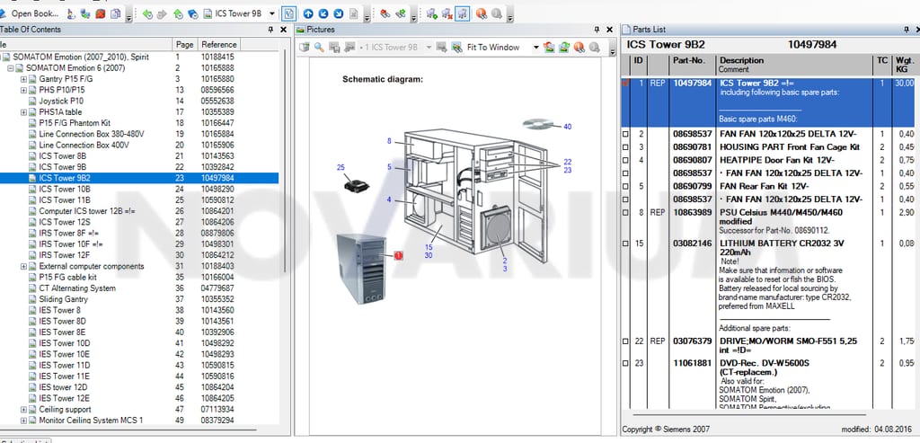Check the box for ID 2 FAN 120x120x25
The width and height of the screenshot is (920, 443).
pos(625,135)
